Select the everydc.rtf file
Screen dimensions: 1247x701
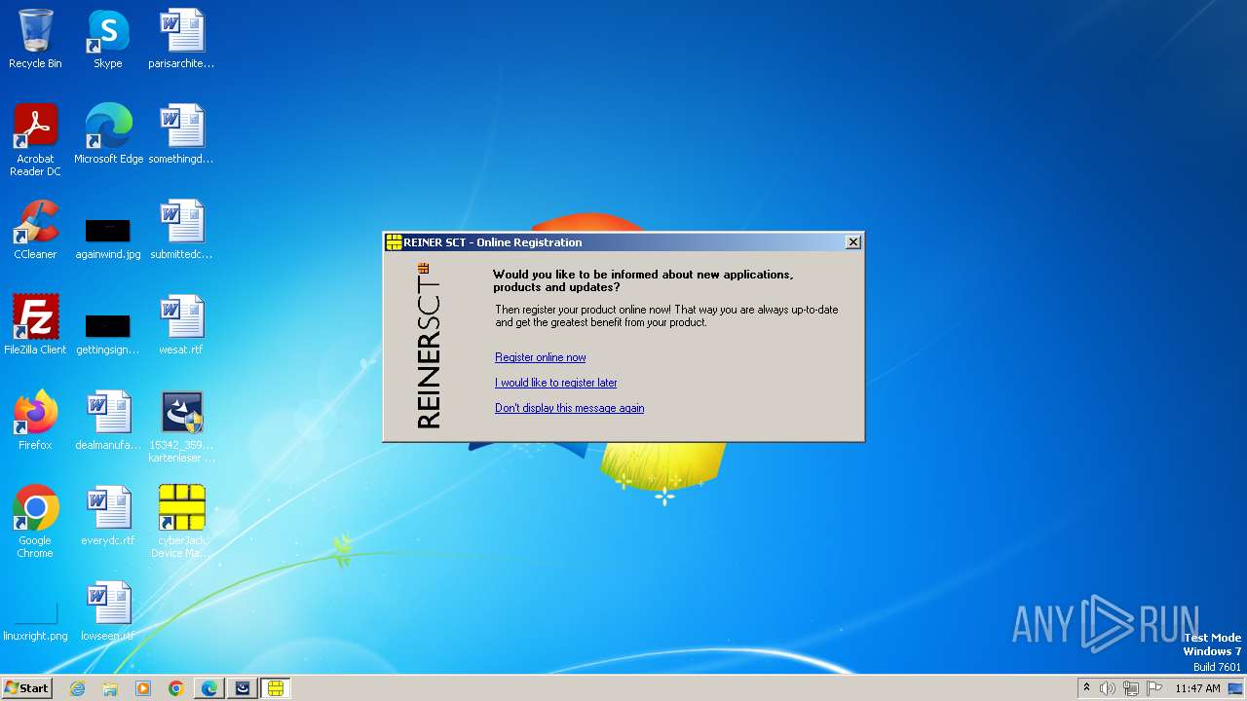pyautogui.click(x=108, y=517)
